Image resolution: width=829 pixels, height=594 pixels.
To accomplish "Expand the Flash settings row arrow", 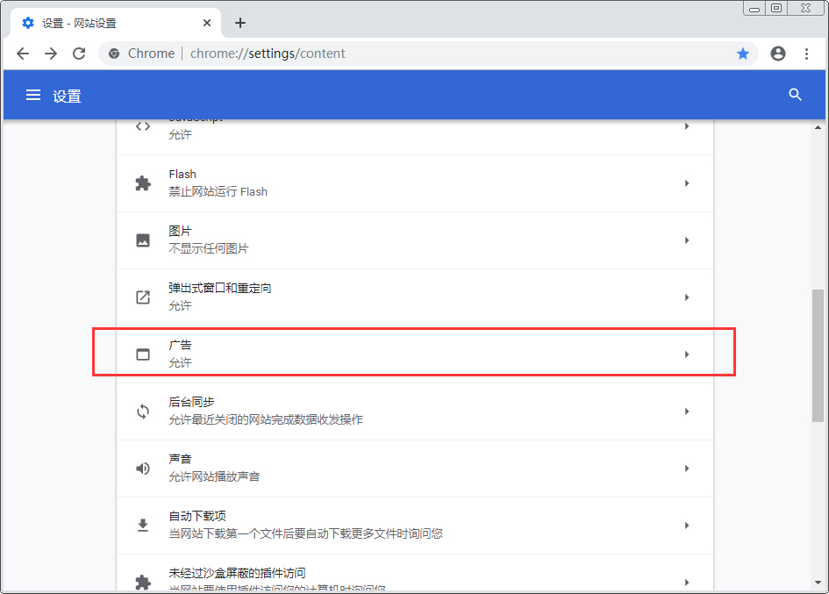I will point(687,182).
